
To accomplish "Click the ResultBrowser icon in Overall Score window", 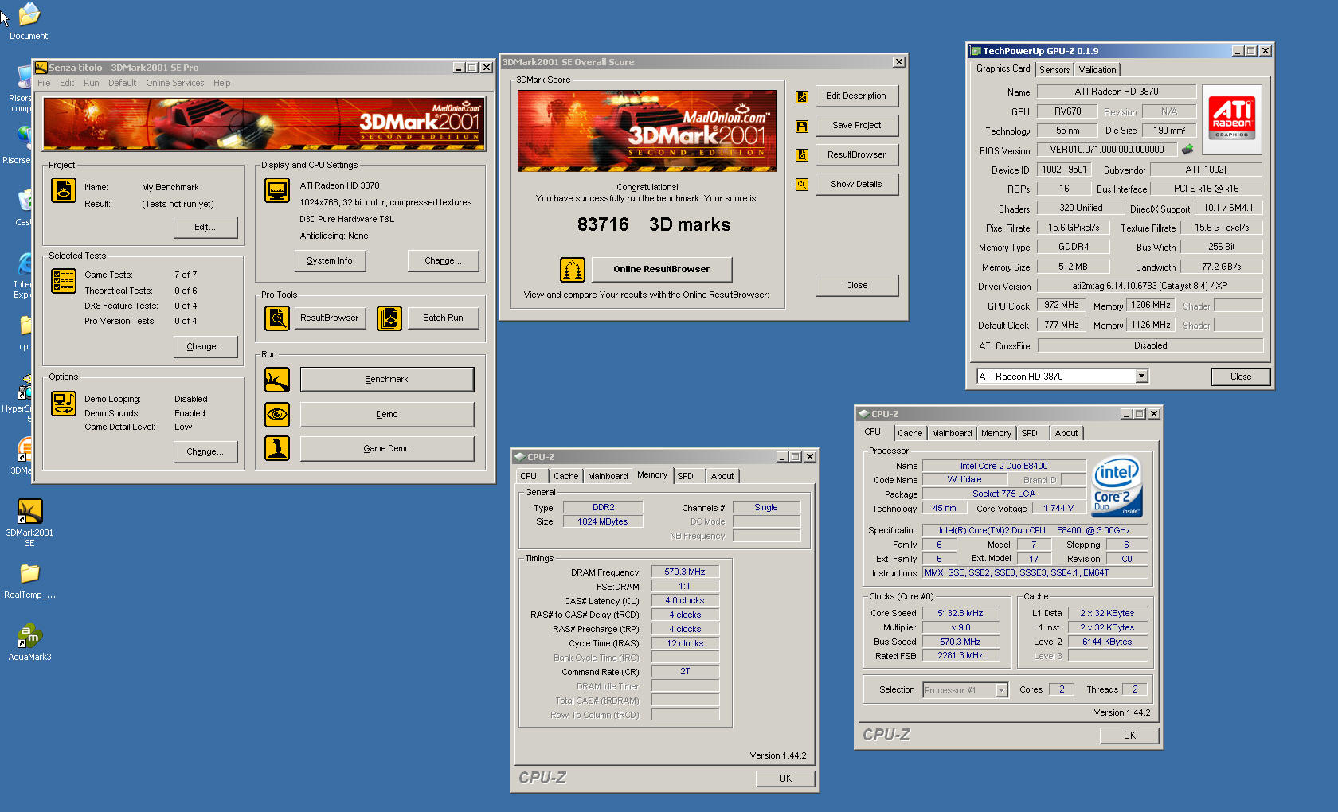I will (802, 155).
